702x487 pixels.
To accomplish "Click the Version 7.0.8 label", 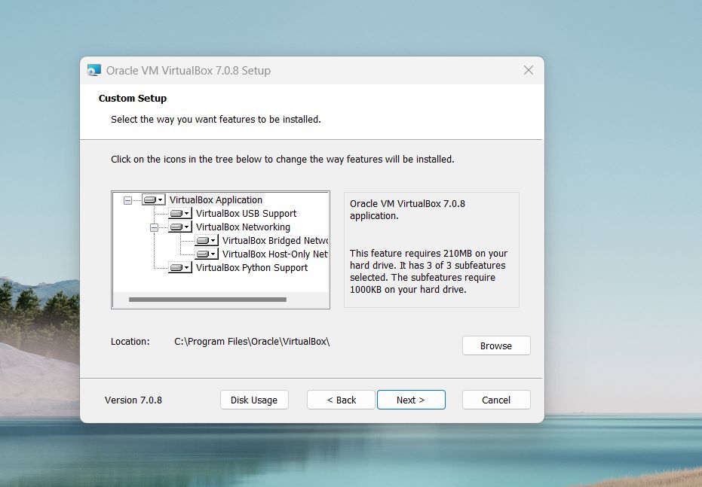I will tap(133, 400).
